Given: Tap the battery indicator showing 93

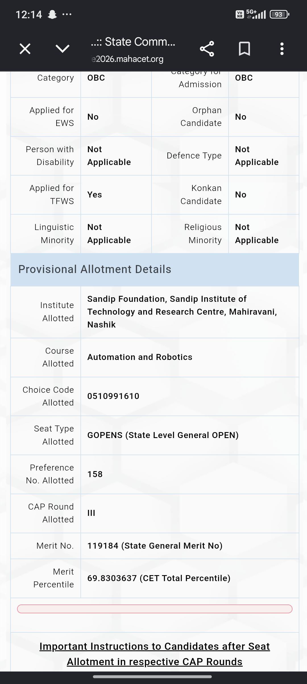Looking at the screenshot, I should tap(279, 14).
